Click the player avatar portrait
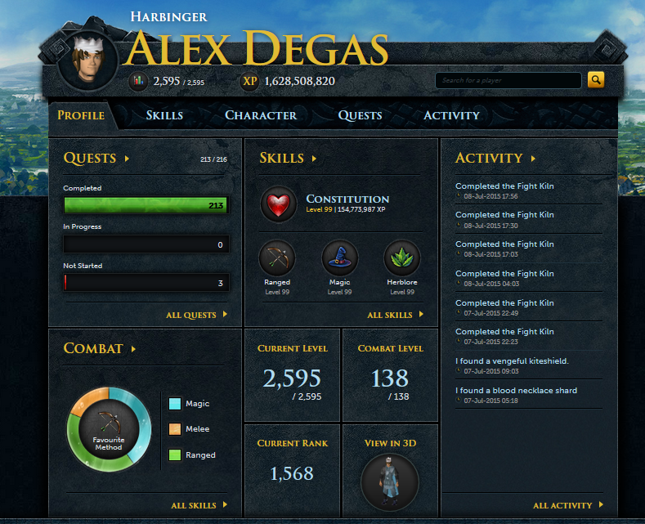645x524 pixels. coord(88,60)
